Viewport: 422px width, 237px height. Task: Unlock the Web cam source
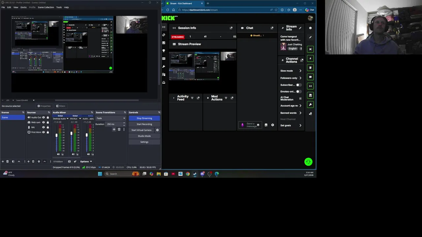tap(47, 122)
